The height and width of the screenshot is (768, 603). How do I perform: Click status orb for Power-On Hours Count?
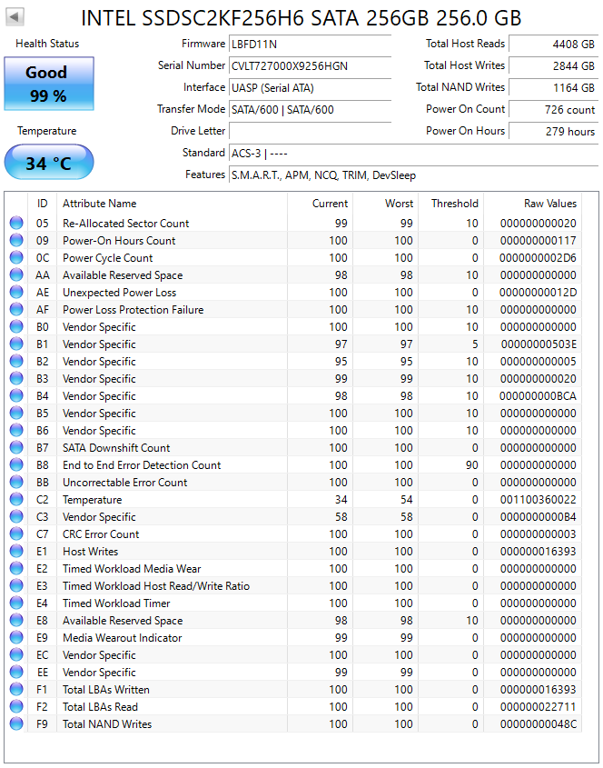coord(16,241)
